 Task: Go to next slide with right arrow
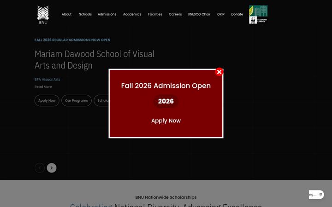(x=52, y=168)
